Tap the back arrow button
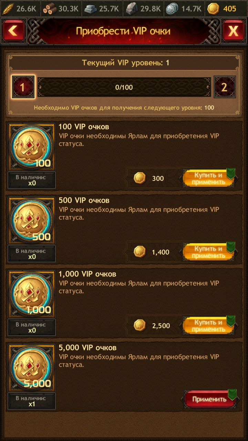Image resolution: width=248 pixels, height=441 pixels. pos(14,31)
